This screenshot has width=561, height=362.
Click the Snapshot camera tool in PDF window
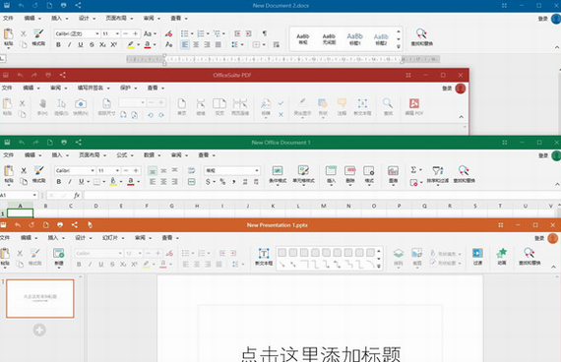[x=81, y=107]
